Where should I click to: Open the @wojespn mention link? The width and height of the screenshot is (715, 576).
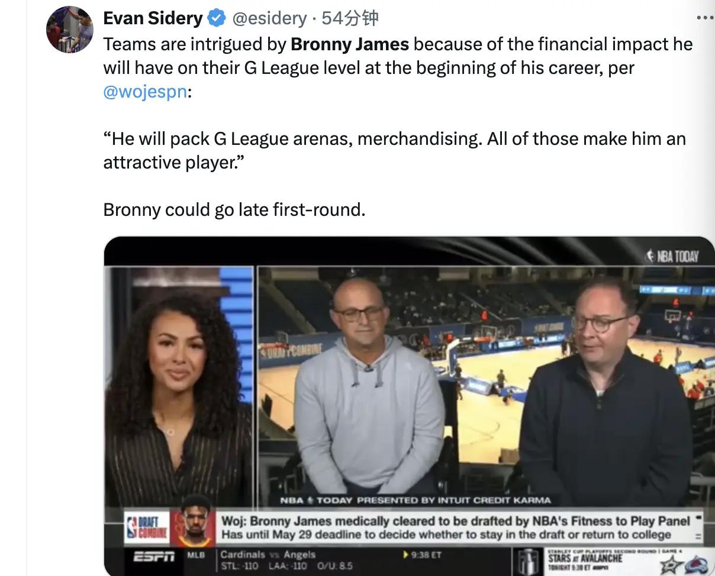145,92
